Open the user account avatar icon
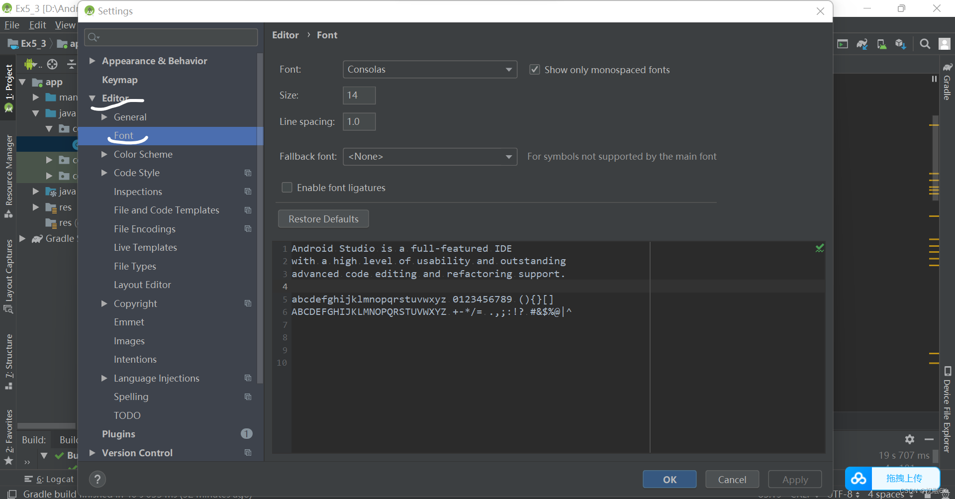Viewport: 955px width, 499px height. [x=944, y=44]
